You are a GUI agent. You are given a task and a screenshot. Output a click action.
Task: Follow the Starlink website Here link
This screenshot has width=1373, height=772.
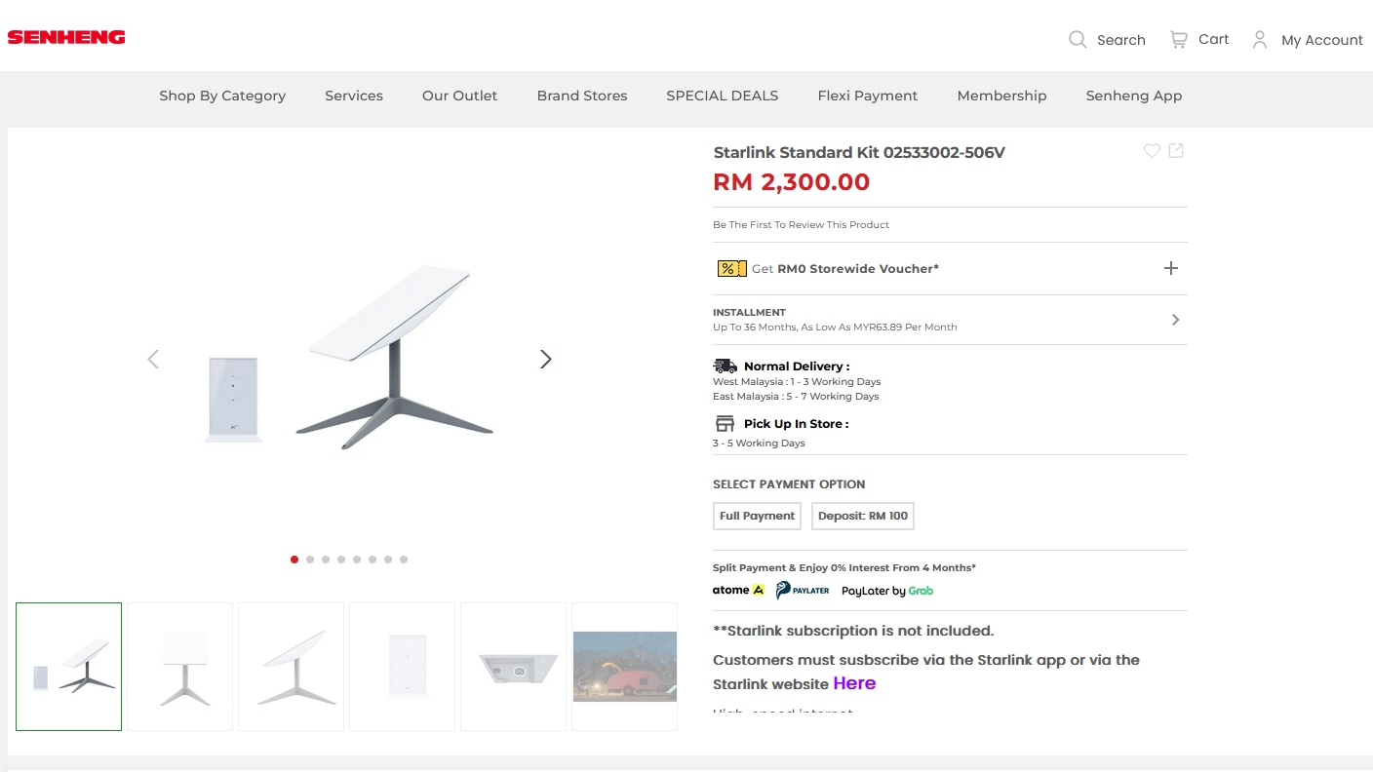[854, 683]
